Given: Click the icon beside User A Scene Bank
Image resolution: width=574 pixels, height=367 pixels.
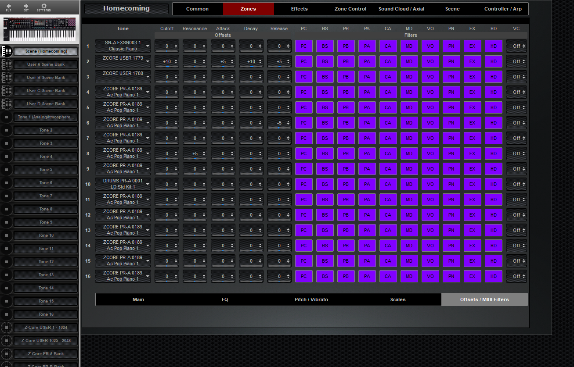Looking at the screenshot, I should (7, 64).
